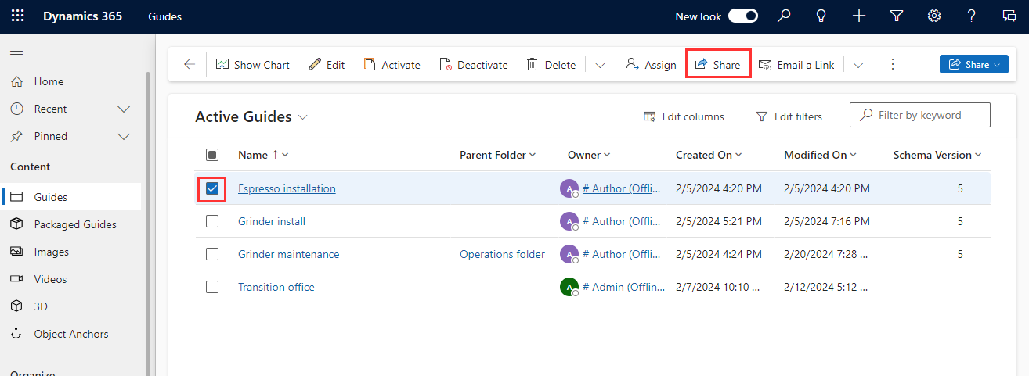1029x376 pixels.
Task: Open the more commands vertical ellipsis
Action: pos(892,65)
